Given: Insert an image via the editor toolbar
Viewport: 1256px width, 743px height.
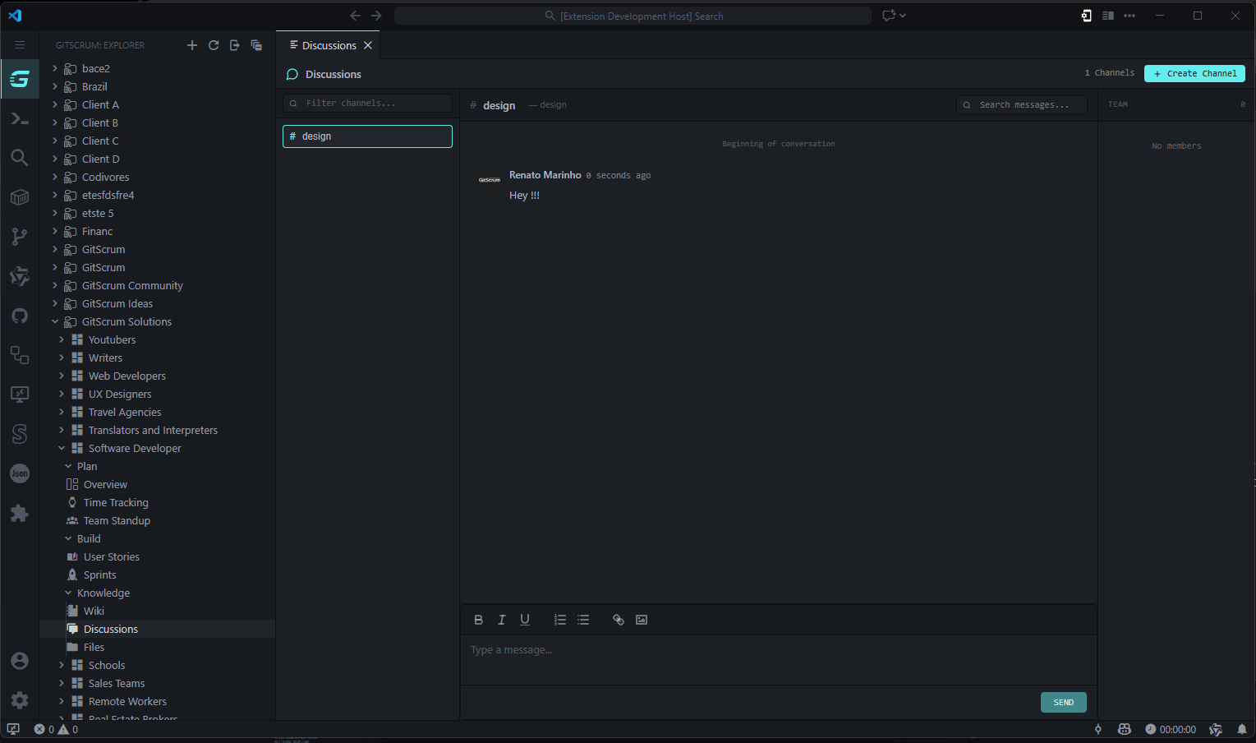Looking at the screenshot, I should pyautogui.click(x=642, y=620).
